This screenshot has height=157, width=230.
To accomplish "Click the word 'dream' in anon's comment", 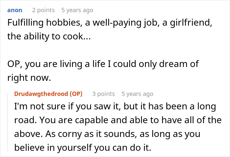I will click(173, 64).
